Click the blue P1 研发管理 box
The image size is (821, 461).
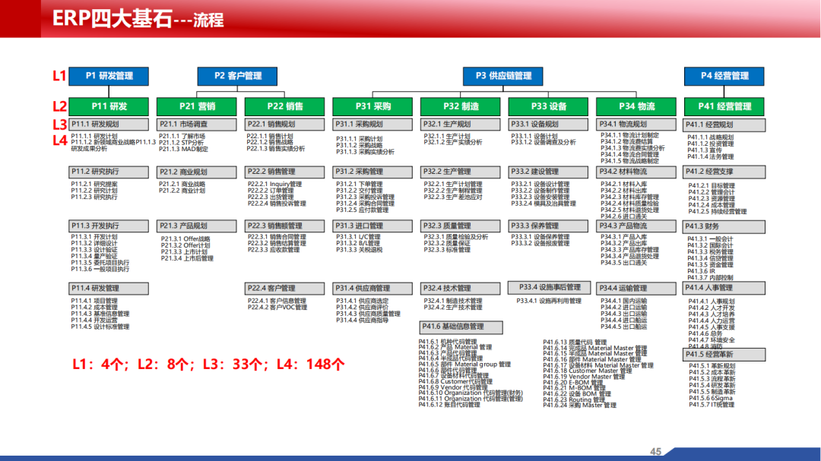109,76
